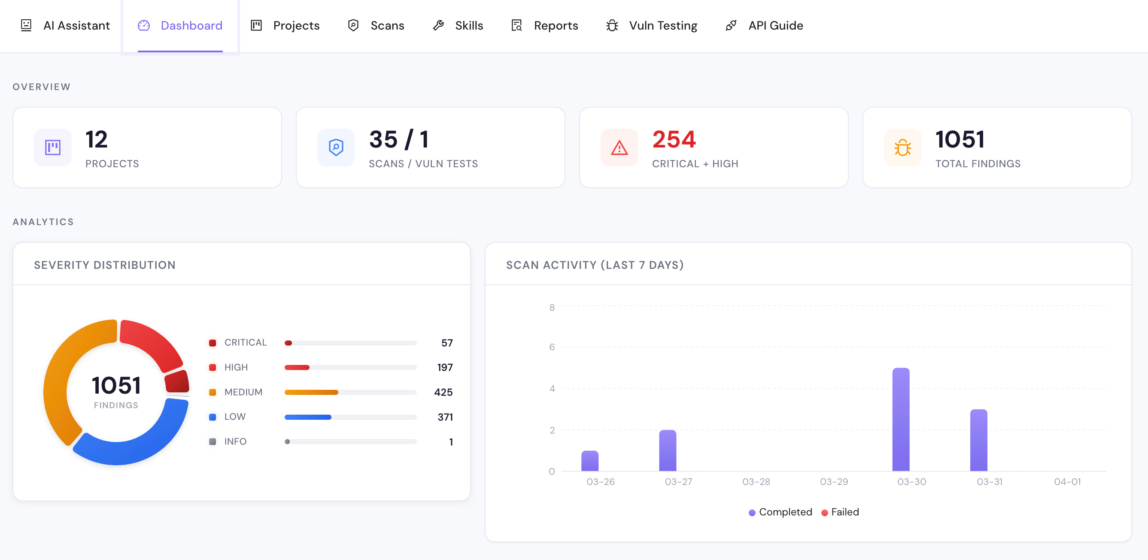Open the Reports tab
Screen dimensions: 1148x560
[x=544, y=26]
